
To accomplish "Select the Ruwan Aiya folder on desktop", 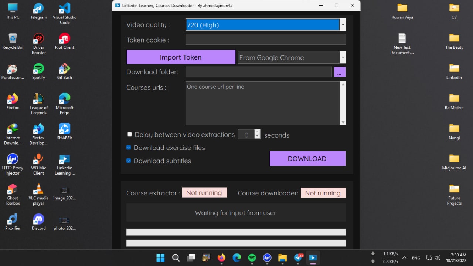I will (x=402, y=11).
